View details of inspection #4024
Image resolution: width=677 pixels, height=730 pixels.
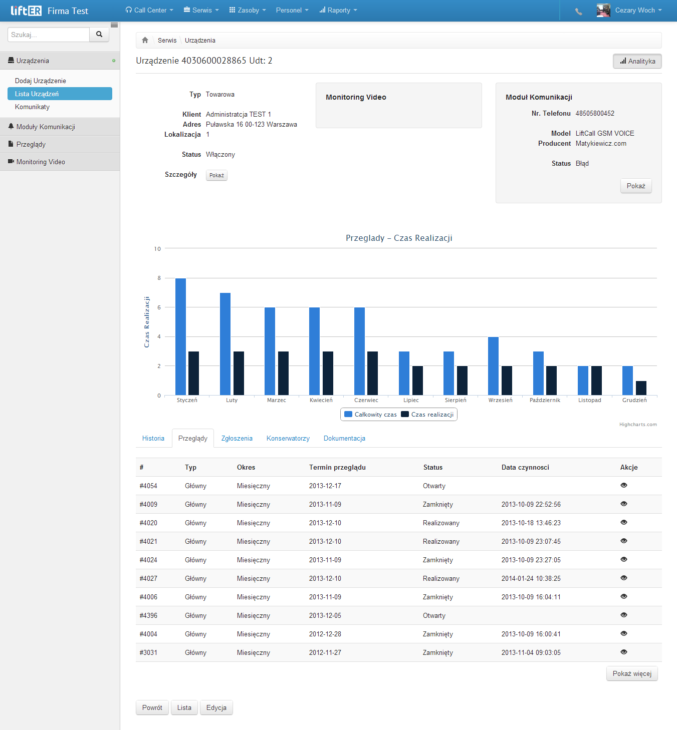[x=624, y=559]
